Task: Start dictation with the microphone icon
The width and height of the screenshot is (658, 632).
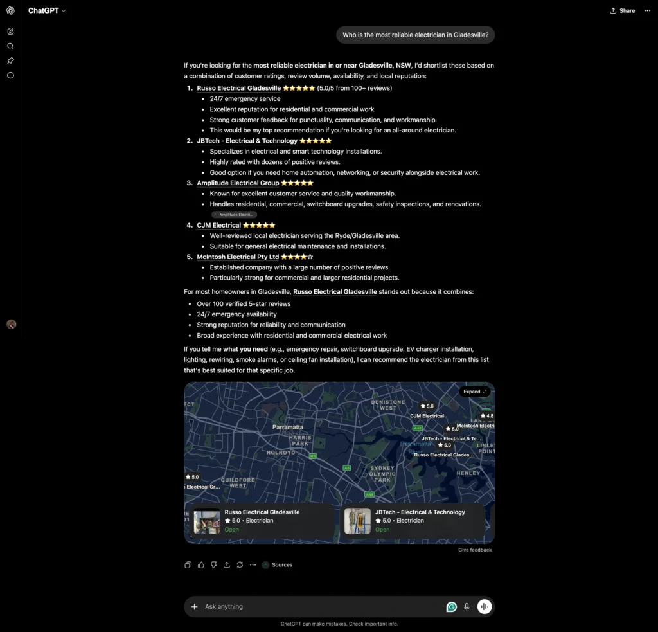Action: [467, 606]
